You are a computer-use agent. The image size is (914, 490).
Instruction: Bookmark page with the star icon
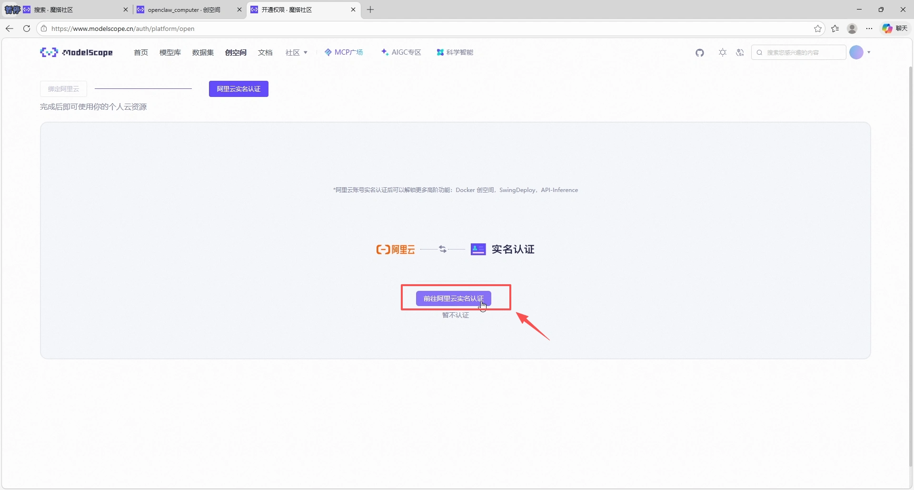pyautogui.click(x=818, y=29)
